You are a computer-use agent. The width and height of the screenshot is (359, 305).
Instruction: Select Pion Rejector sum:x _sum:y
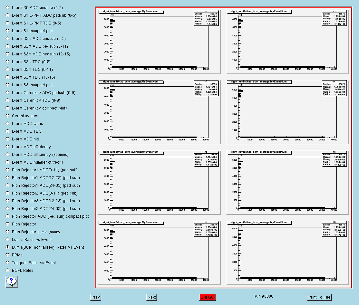7,232
